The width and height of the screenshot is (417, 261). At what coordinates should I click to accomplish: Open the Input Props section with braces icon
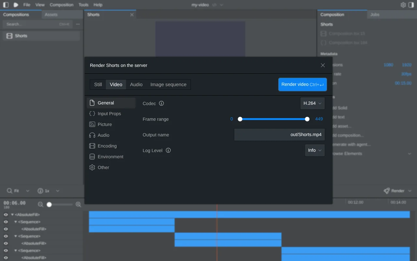click(111, 114)
